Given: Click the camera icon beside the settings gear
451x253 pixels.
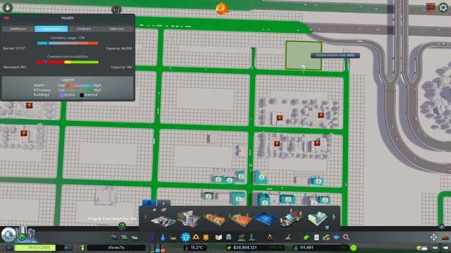Looking at the screenshot, I should click(431, 8).
